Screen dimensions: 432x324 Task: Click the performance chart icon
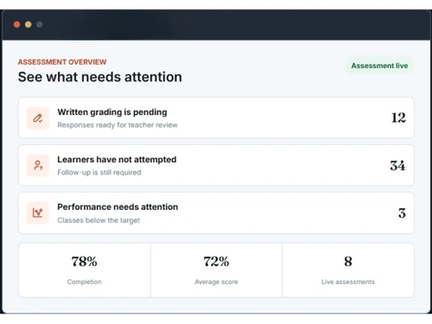(38, 213)
